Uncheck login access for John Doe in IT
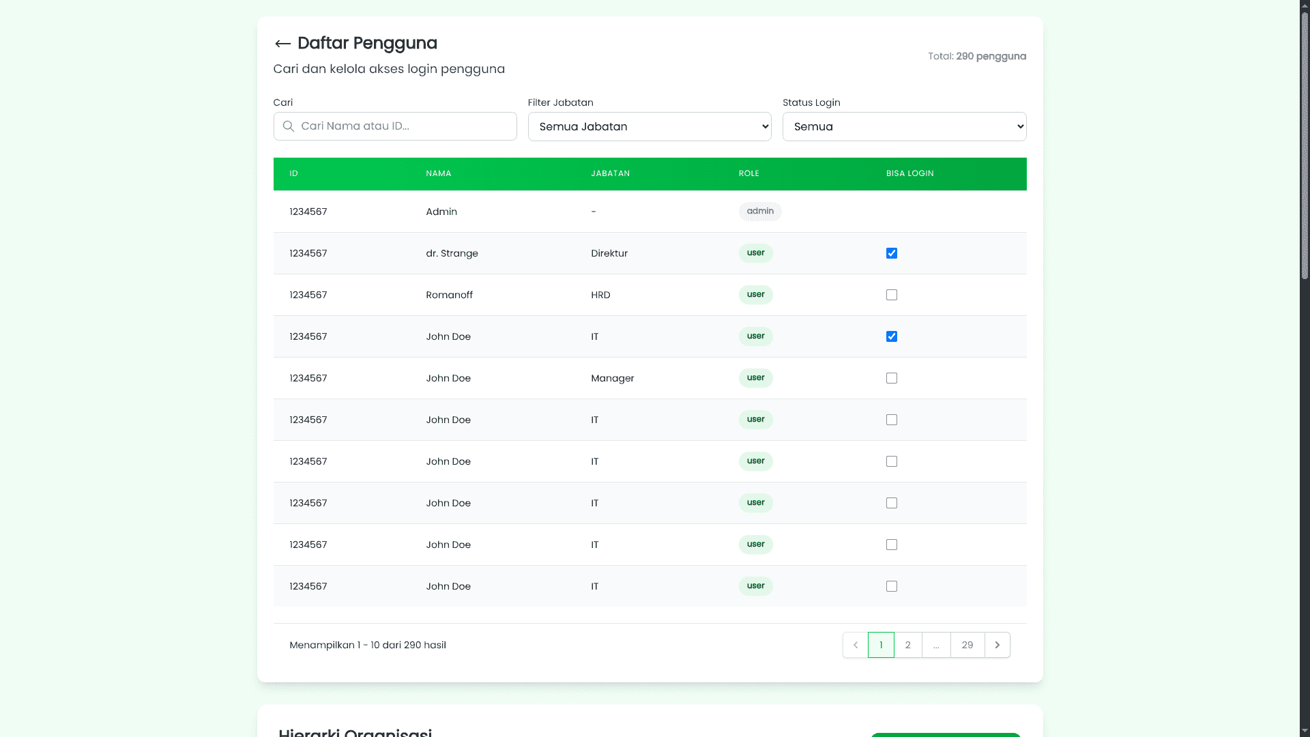The width and height of the screenshot is (1310, 737). [x=891, y=336]
